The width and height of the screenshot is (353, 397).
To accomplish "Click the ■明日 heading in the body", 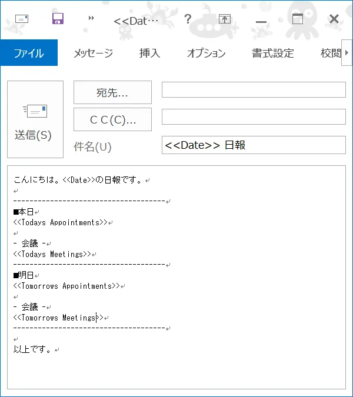I will pos(24,275).
